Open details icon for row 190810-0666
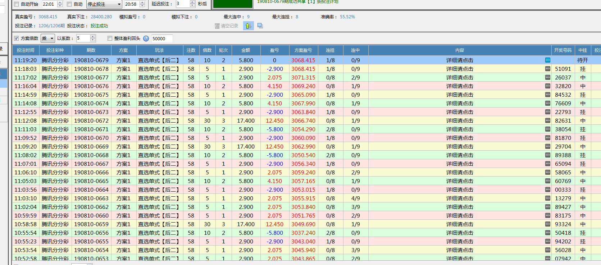The width and height of the screenshot is (601, 265). [547, 172]
